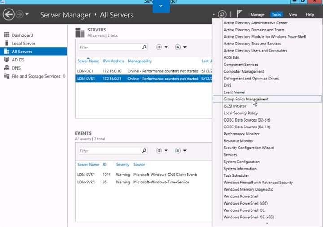Viewport: 323px width, 227px height.
Task: Expand File and Storage Services arrow
Action: 64,77
